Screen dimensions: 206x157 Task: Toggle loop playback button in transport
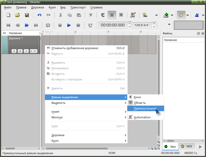tap(48, 25)
